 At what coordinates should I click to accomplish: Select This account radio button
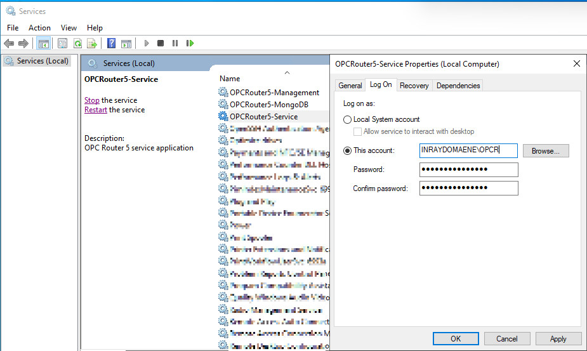(347, 150)
